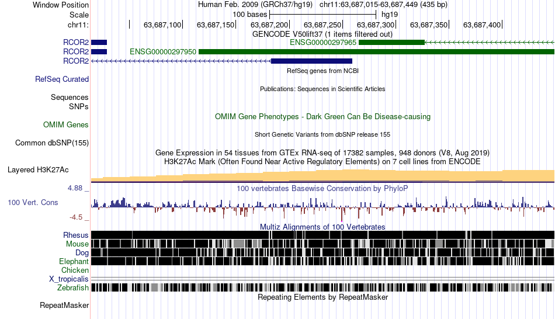Click 'Publications: Sequences in Scientific Articles' title
555x319 pixels.
pos(322,89)
